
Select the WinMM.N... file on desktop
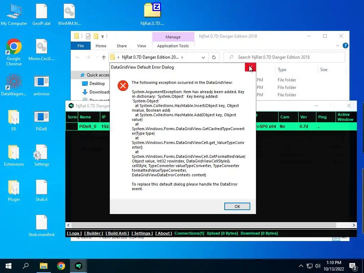point(69,15)
